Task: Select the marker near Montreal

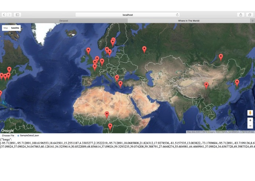Action: [9, 70]
